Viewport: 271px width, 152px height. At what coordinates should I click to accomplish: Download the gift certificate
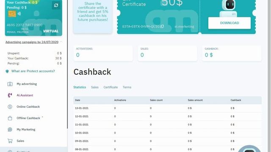click(x=230, y=23)
